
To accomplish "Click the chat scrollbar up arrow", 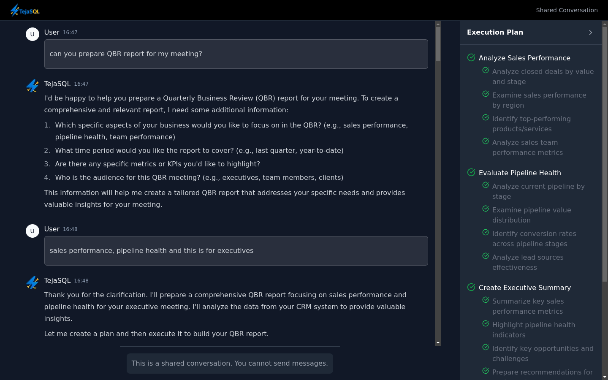I will pyautogui.click(x=438, y=24).
